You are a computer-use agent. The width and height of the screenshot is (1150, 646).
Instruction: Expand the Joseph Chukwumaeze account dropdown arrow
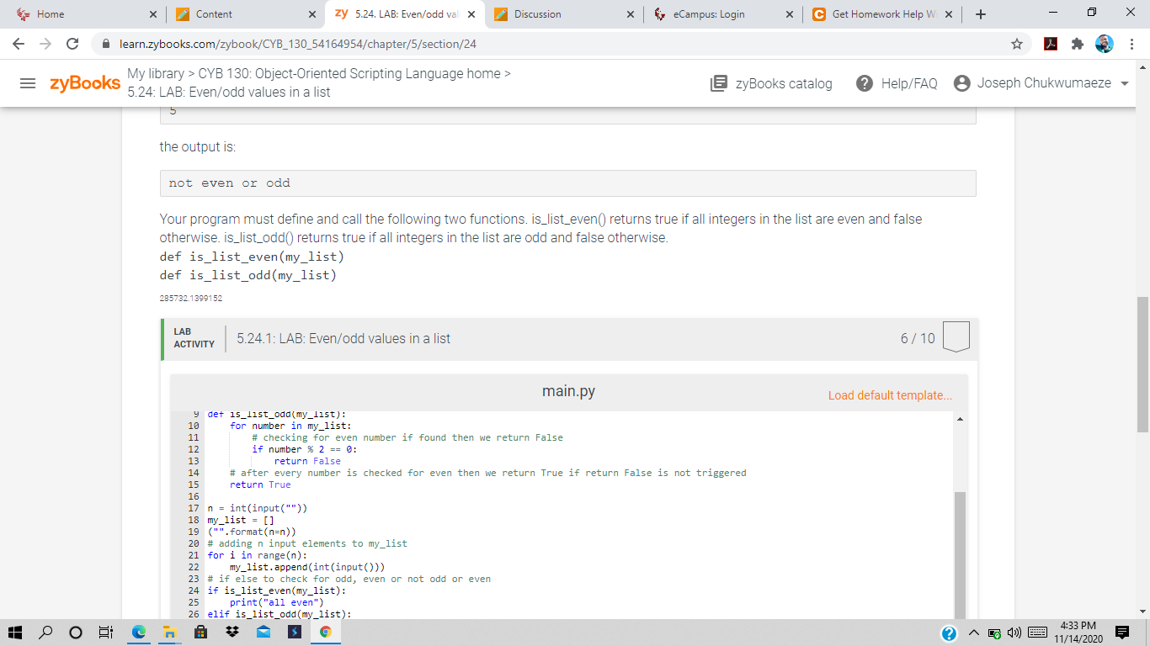(1125, 84)
